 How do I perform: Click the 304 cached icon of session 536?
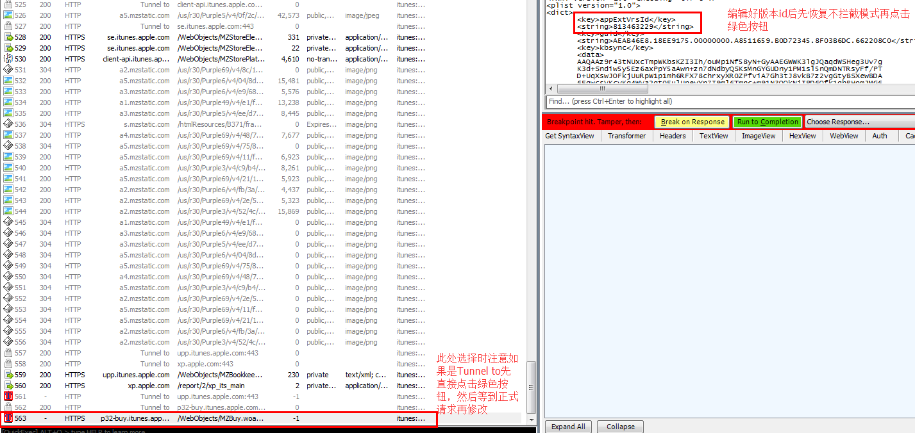pos(8,124)
